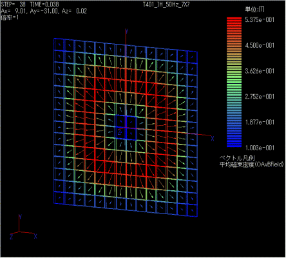
Task: Click the 平均磁束密度(OAvBField) label
Action: tap(251, 164)
